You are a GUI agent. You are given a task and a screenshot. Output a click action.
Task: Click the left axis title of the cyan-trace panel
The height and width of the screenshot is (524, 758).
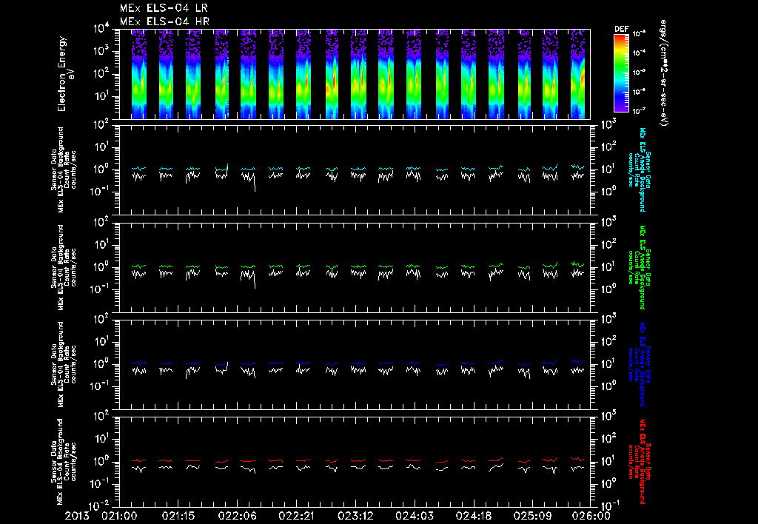[x=64, y=169]
